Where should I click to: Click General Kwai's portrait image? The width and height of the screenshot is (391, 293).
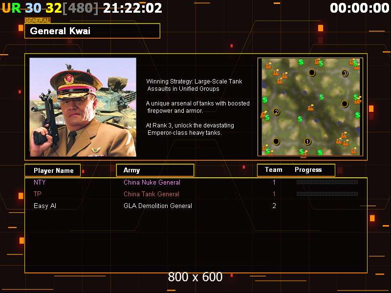coord(83,107)
